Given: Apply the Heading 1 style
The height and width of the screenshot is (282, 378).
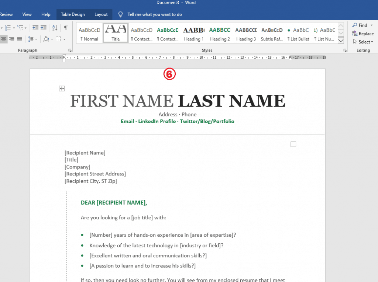Looking at the screenshot, I should (194, 33).
